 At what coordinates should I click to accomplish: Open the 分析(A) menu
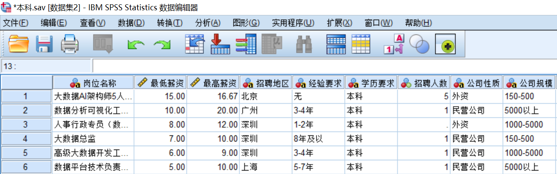click(x=208, y=23)
